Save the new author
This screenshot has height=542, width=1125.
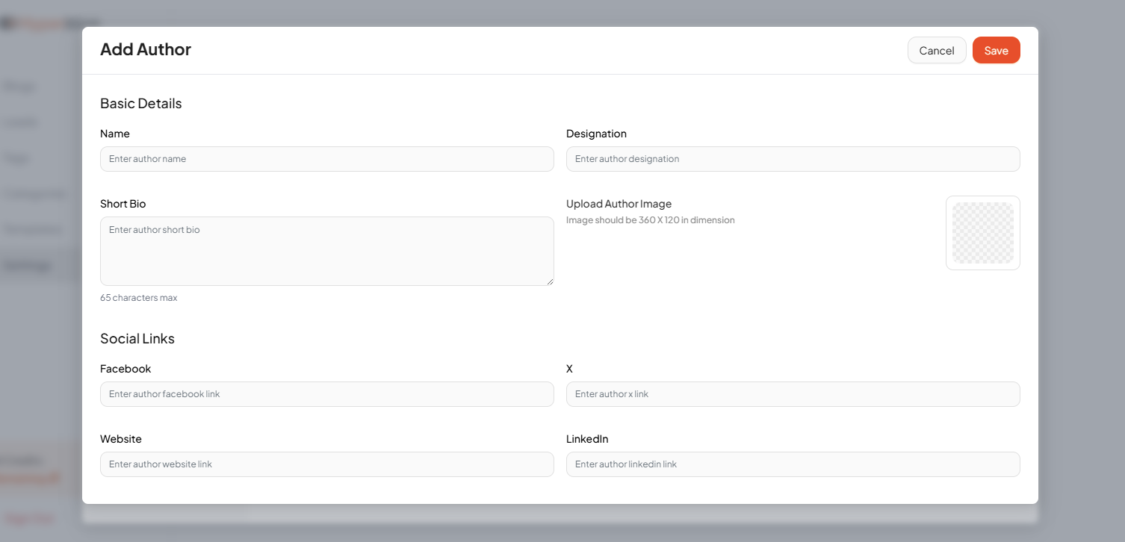pos(996,50)
